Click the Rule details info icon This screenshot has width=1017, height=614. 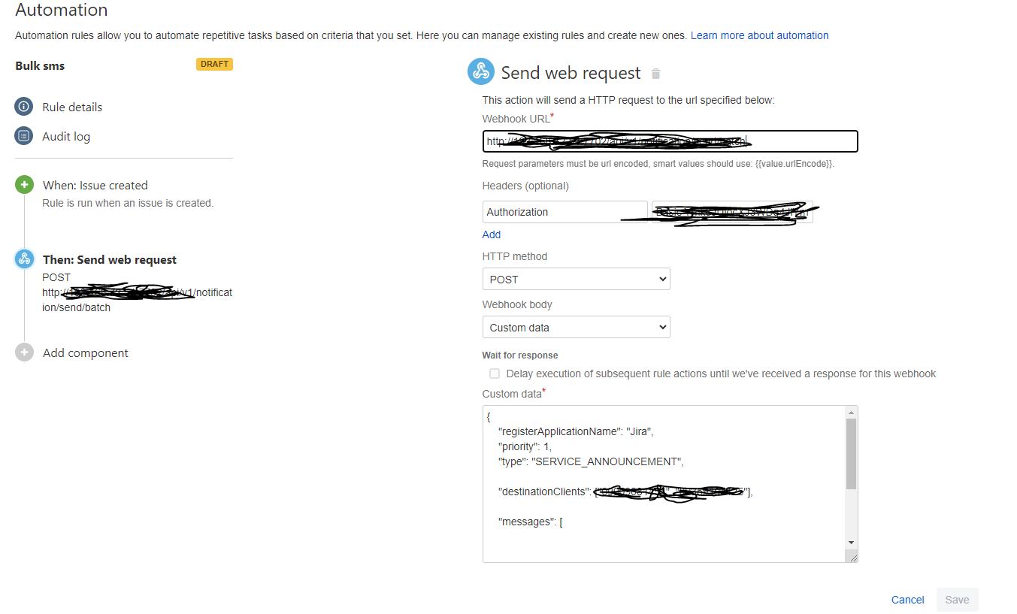(23, 107)
